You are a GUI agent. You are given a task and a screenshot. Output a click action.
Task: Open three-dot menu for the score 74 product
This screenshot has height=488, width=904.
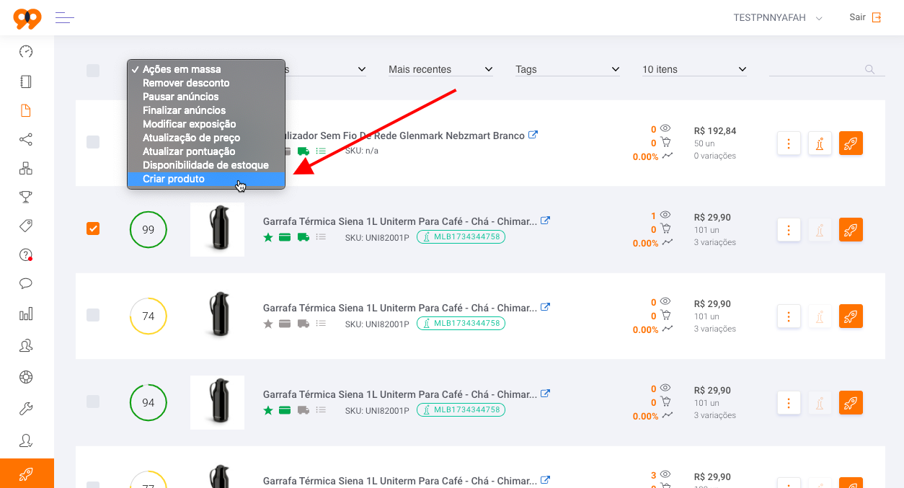789,316
